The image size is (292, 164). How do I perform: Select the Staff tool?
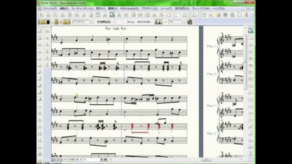(x=48, y=15)
